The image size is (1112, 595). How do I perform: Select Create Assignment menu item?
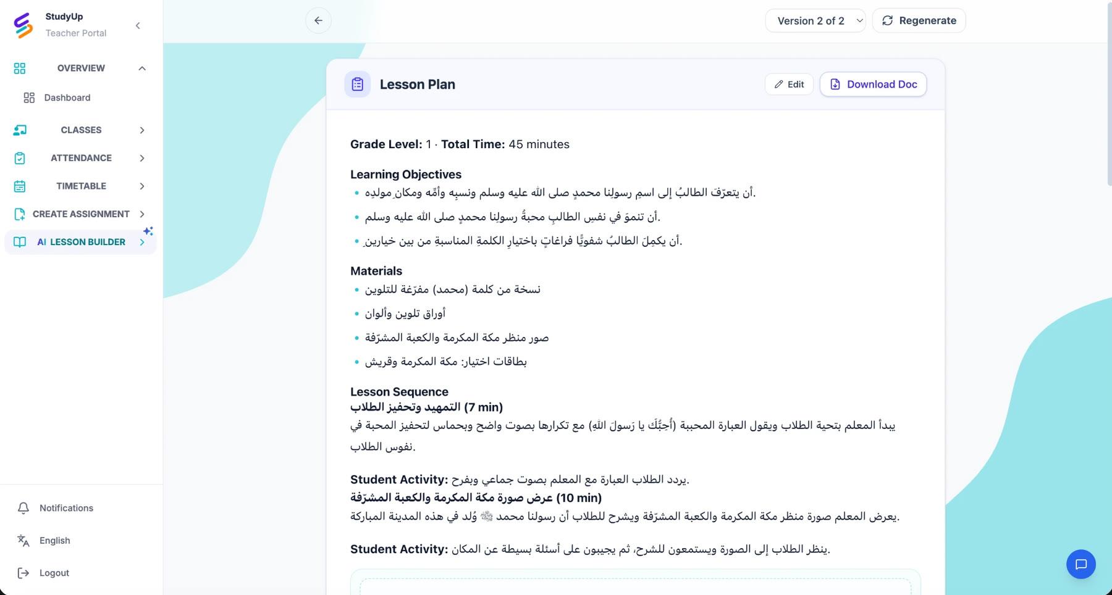[81, 214]
